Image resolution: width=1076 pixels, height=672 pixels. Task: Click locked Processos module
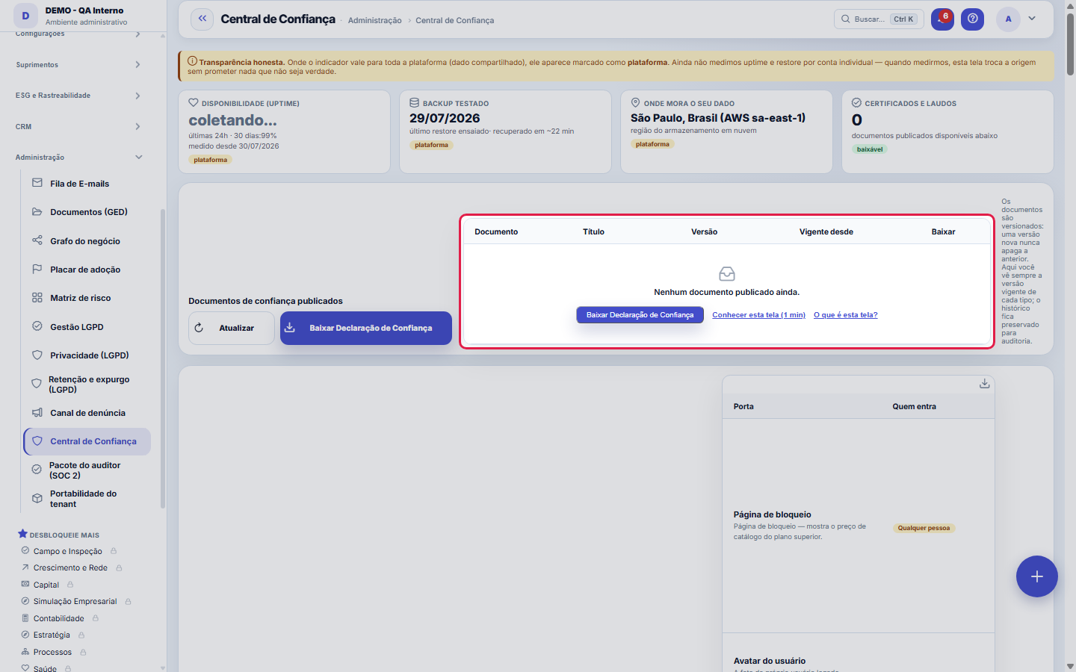pos(54,652)
